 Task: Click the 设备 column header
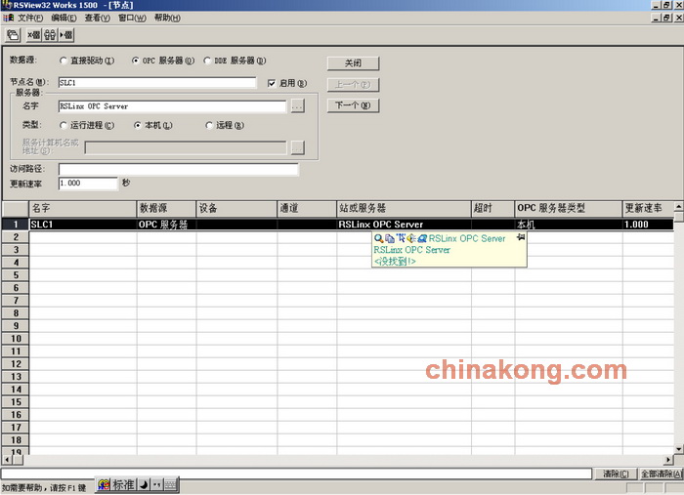point(236,208)
